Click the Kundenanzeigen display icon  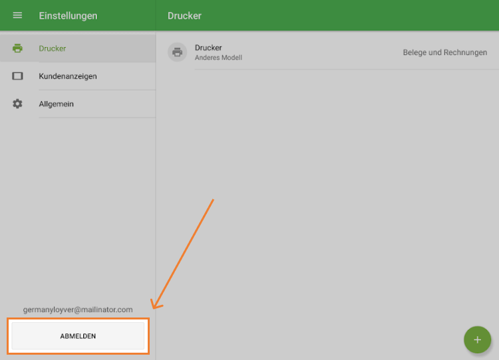click(x=17, y=76)
